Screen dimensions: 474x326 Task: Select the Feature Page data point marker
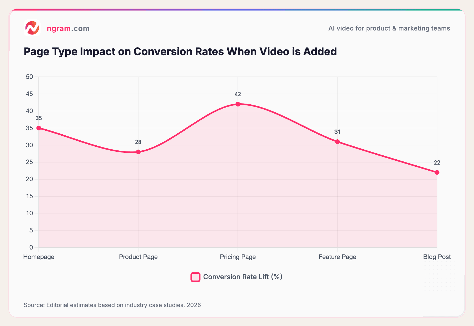[337, 142]
